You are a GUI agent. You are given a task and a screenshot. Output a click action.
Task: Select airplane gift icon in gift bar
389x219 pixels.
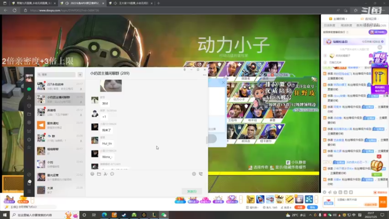tap(270, 199)
